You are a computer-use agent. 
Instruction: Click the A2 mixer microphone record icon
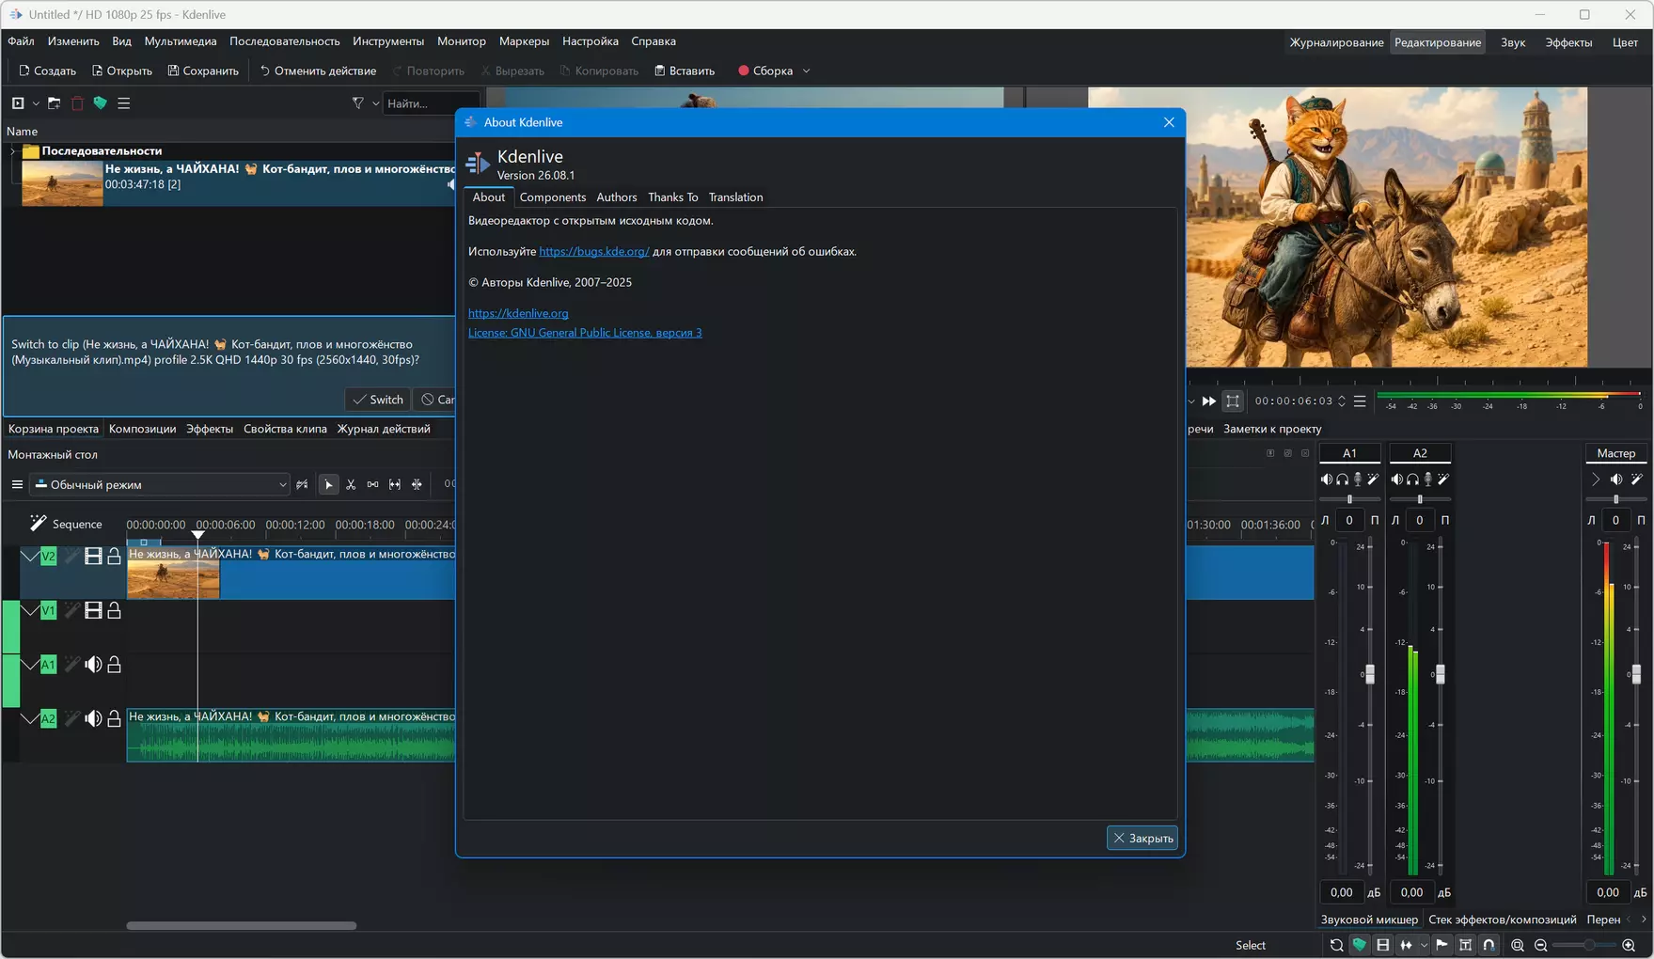1427,479
